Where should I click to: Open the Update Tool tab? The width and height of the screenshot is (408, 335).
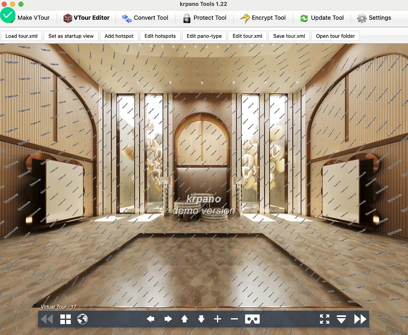click(x=322, y=18)
